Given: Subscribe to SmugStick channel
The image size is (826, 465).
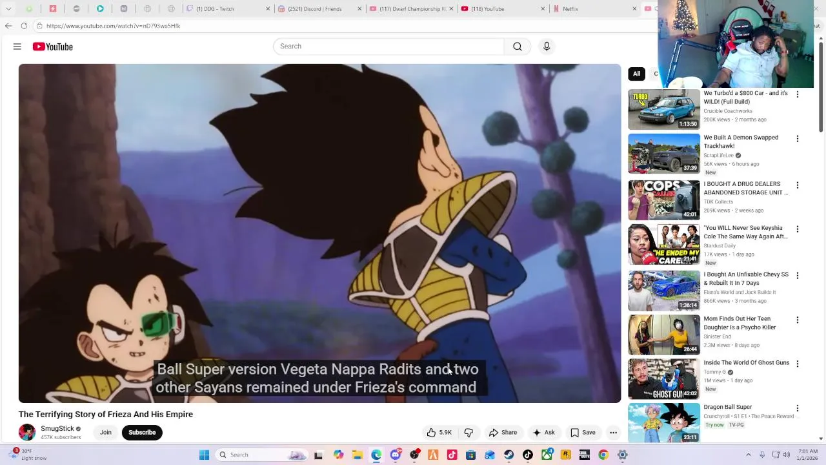Looking at the screenshot, I should (x=142, y=433).
